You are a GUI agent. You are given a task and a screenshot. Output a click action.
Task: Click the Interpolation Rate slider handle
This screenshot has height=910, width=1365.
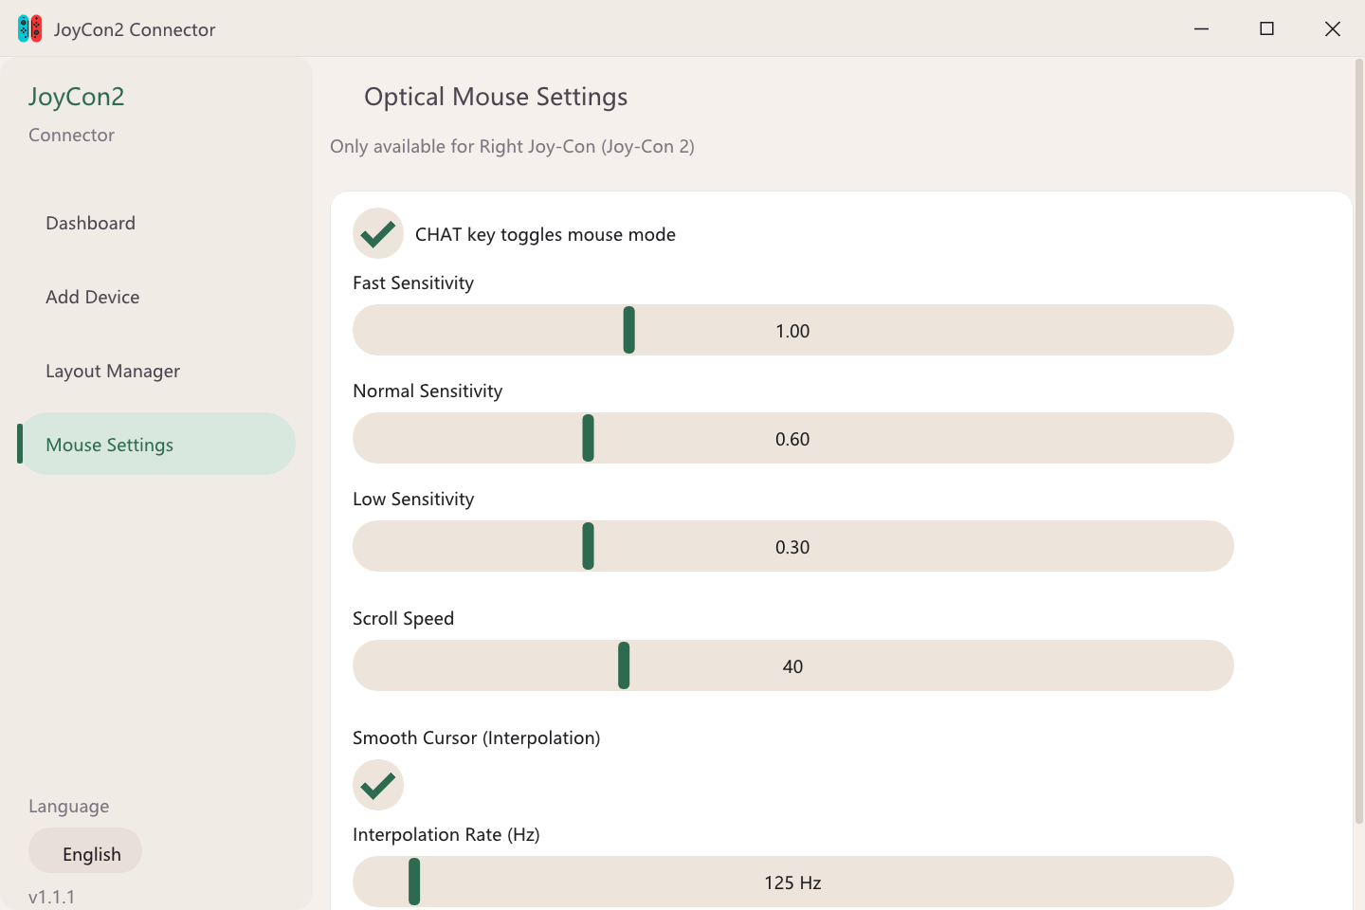coord(414,882)
